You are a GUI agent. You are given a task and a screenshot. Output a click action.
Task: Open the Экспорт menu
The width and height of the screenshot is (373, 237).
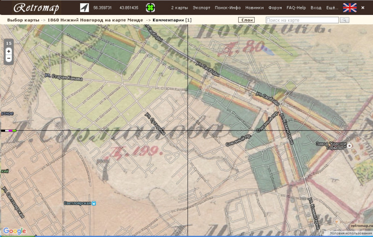201,7
